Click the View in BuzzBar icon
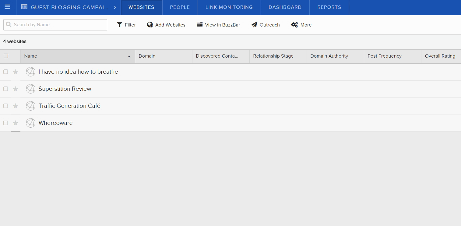This screenshot has height=226, width=461. (x=199, y=25)
